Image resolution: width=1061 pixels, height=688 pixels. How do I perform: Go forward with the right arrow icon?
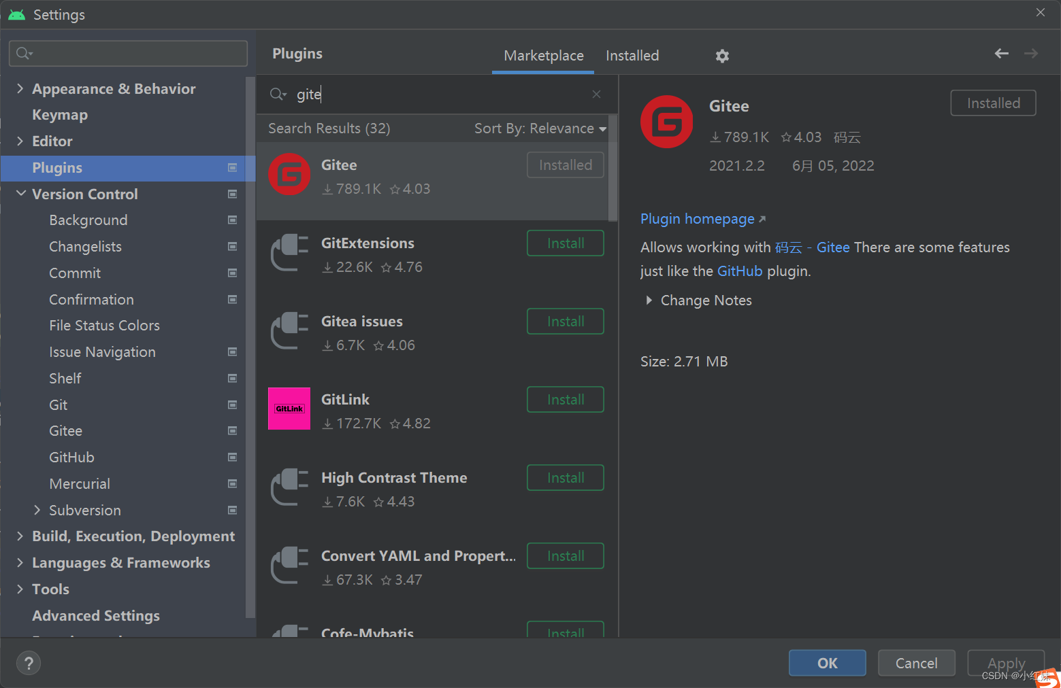[1031, 53]
